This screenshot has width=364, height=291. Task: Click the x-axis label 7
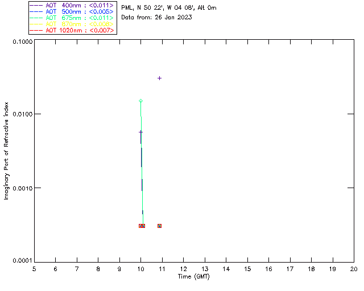click(77, 269)
